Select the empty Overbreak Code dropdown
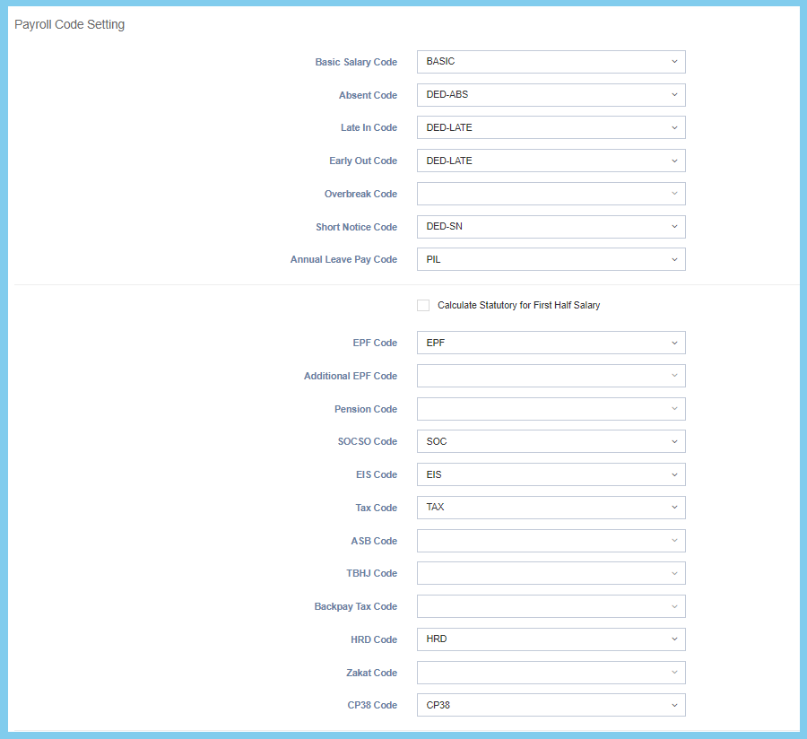The height and width of the screenshot is (739, 807). (x=551, y=194)
